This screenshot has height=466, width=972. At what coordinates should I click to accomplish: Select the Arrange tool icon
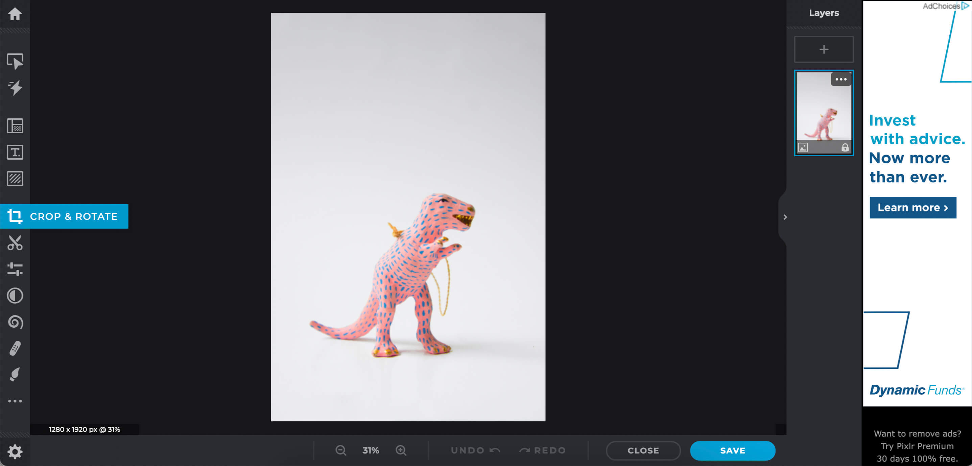pos(15,61)
